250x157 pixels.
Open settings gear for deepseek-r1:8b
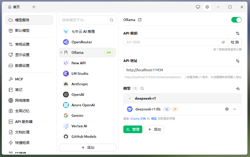(227, 109)
